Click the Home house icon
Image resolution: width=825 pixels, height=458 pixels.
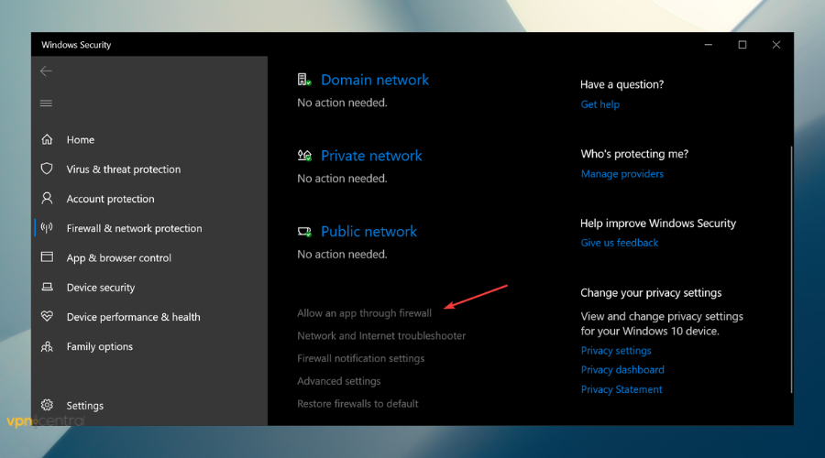coord(47,140)
